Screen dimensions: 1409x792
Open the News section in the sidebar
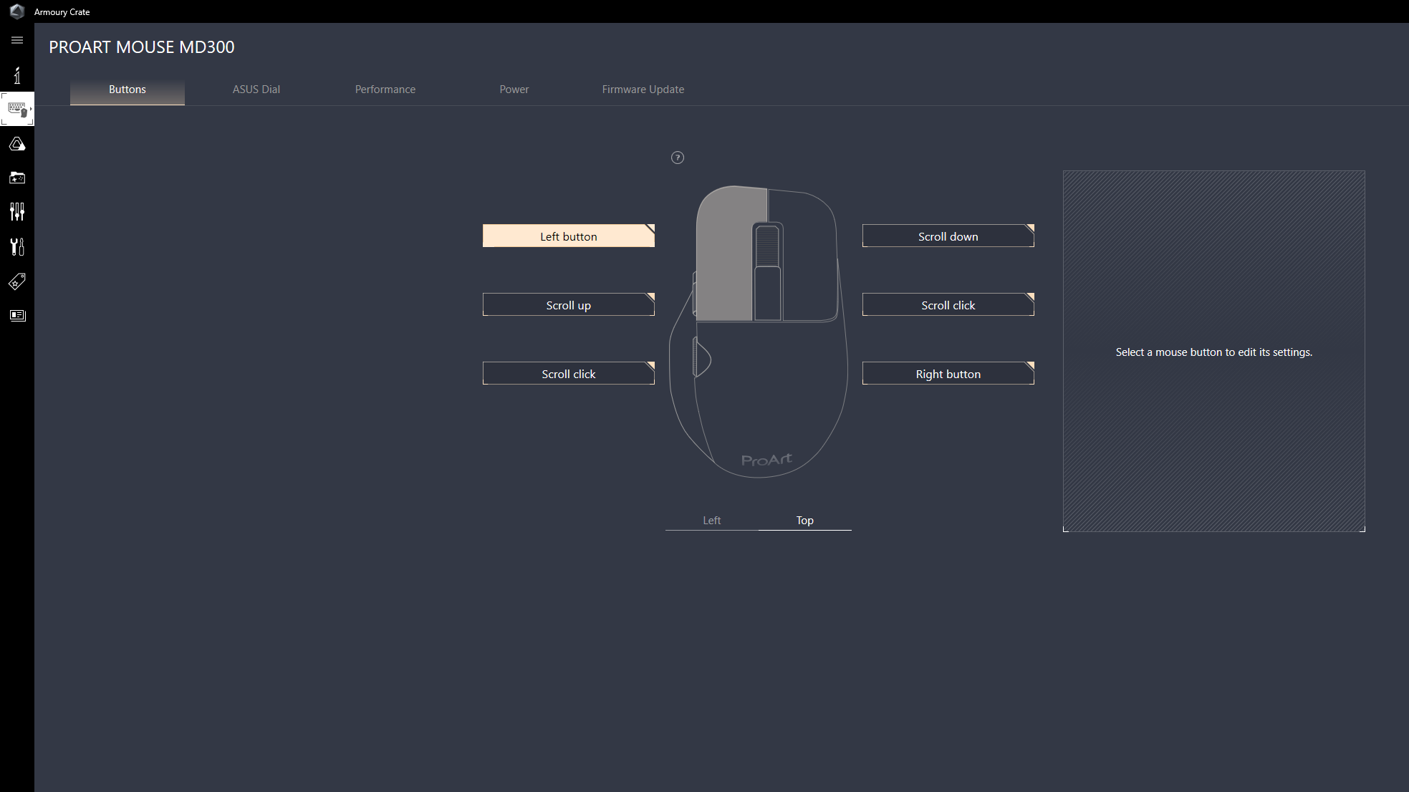click(16, 315)
